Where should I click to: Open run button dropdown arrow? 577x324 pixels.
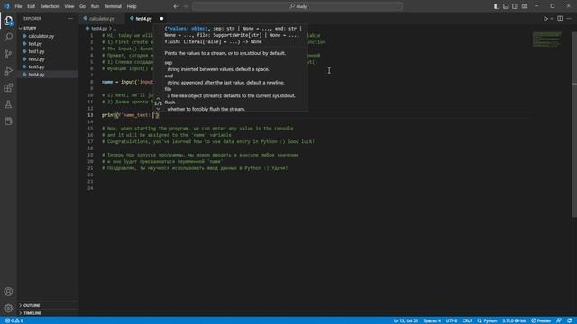tap(552, 18)
